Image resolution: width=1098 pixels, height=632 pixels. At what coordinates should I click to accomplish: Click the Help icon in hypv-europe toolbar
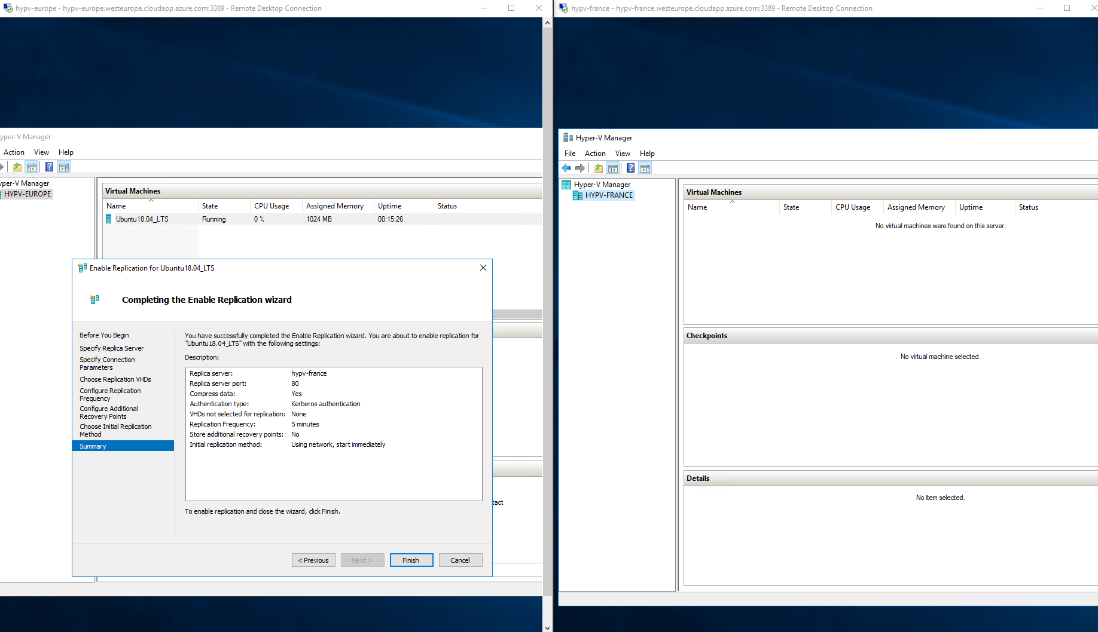pos(50,167)
